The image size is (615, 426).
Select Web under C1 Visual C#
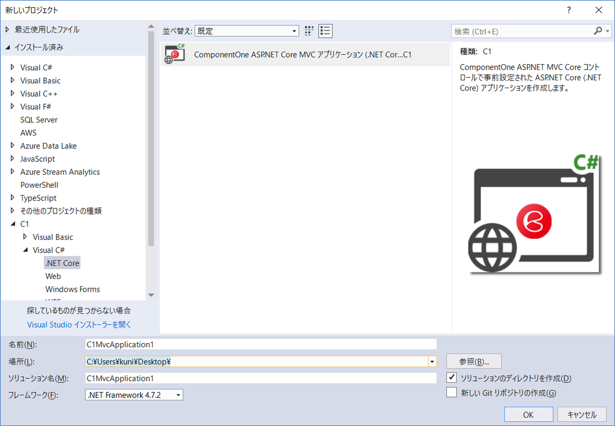coord(53,276)
